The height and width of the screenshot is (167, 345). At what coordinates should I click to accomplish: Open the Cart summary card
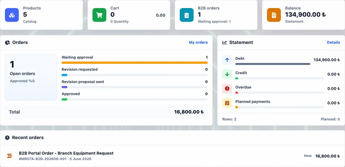129,15
